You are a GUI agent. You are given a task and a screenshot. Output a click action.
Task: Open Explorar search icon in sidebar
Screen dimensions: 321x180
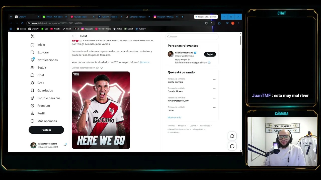(x=32, y=52)
